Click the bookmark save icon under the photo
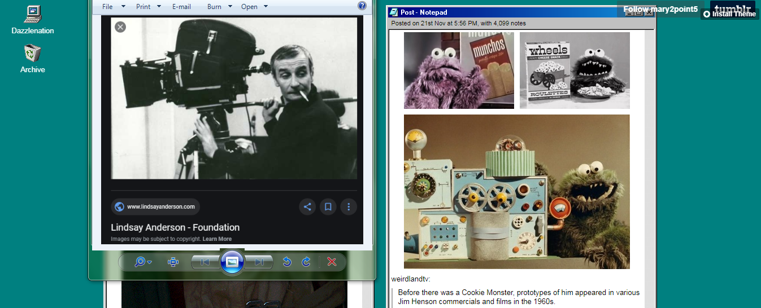 click(x=328, y=206)
